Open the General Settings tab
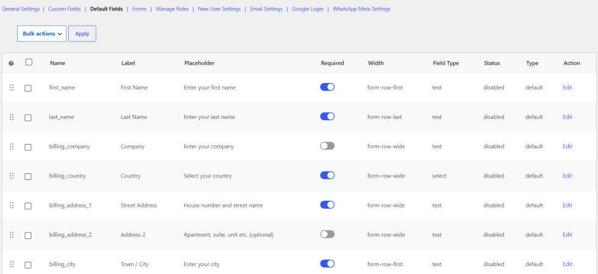This screenshot has height=274, width=598. (21, 9)
